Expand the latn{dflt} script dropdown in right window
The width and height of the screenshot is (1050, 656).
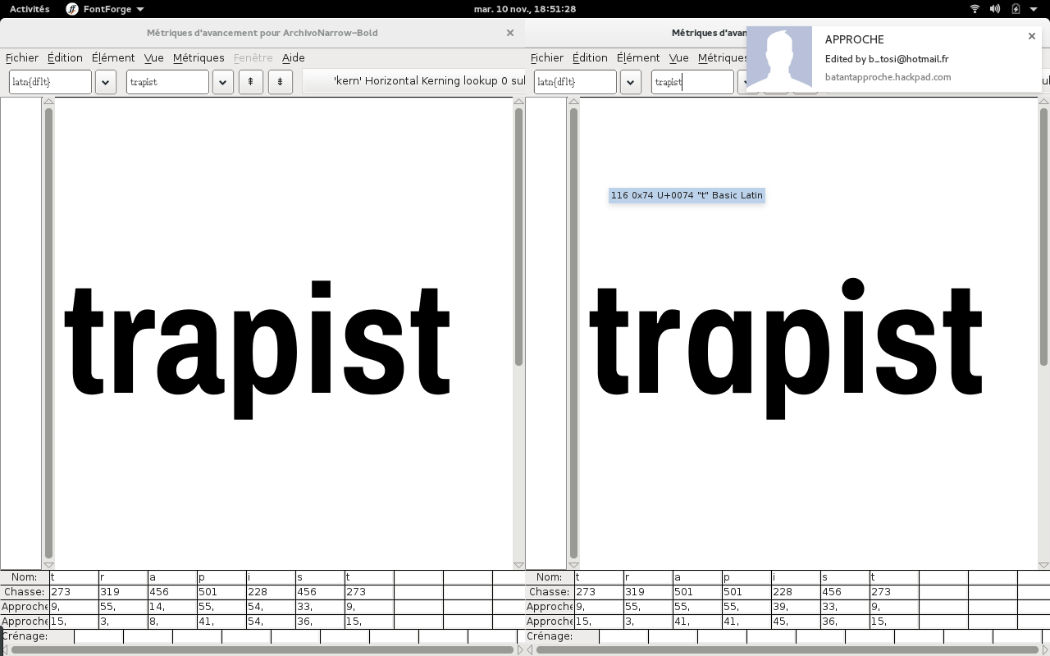tap(630, 82)
